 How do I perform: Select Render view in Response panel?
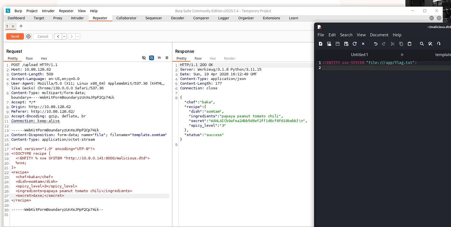coord(230,58)
